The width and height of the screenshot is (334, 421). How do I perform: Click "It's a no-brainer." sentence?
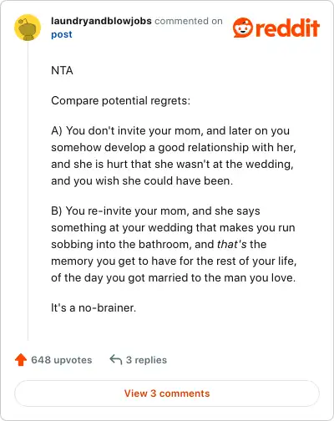point(94,308)
